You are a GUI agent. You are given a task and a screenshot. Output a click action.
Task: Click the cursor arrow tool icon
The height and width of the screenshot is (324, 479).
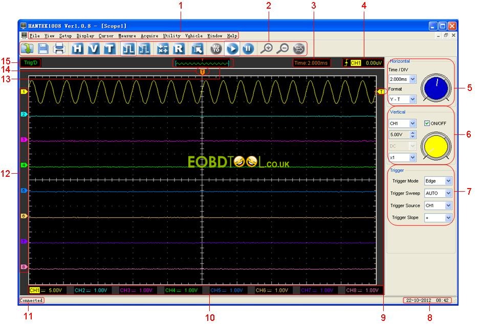coord(198,49)
